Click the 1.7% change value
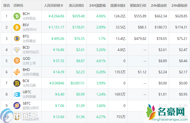Viewport: 190px width, 123px height. tap(102, 39)
